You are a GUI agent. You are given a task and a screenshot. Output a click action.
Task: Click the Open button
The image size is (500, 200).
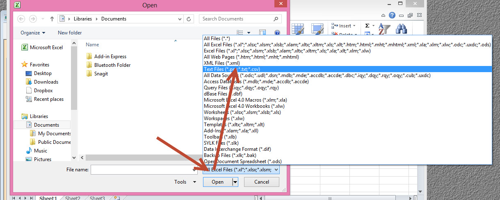point(217,182)
